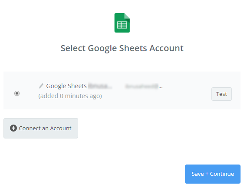This screenshot has width=244, height=191.
Task: Click the 'Select Google Sheets Account' heading
Action: tap(122, 48)
